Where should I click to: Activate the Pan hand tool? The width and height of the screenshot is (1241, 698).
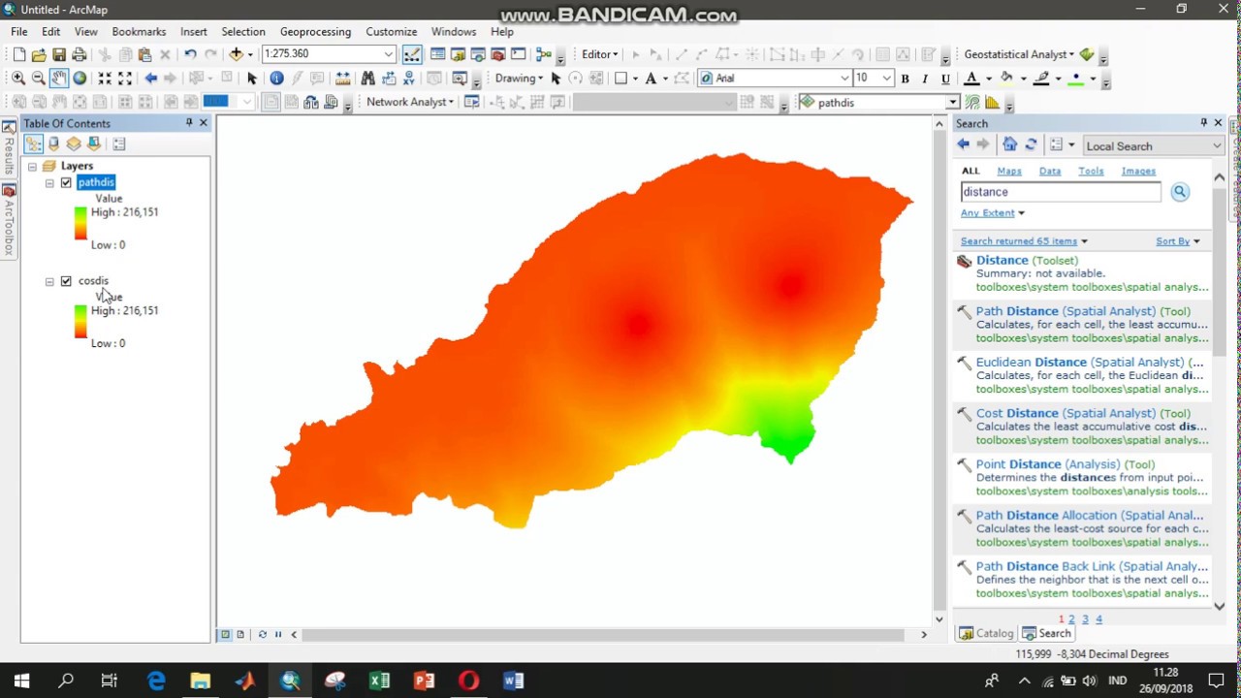59,79
